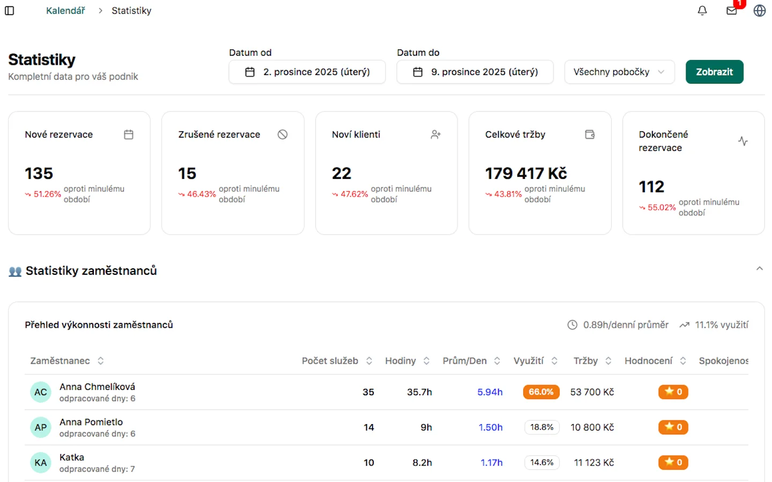Click the AC avatar of Anna Chmelíková
This screenshot has height=482, width=772.
coord(41,392)
